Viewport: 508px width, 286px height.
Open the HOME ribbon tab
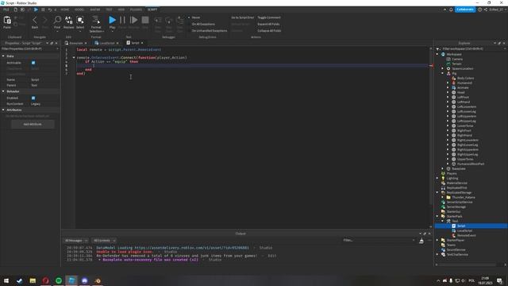tap(65, 10)
